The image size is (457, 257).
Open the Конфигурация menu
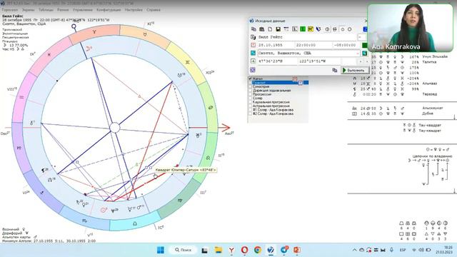tap(109, 9)
